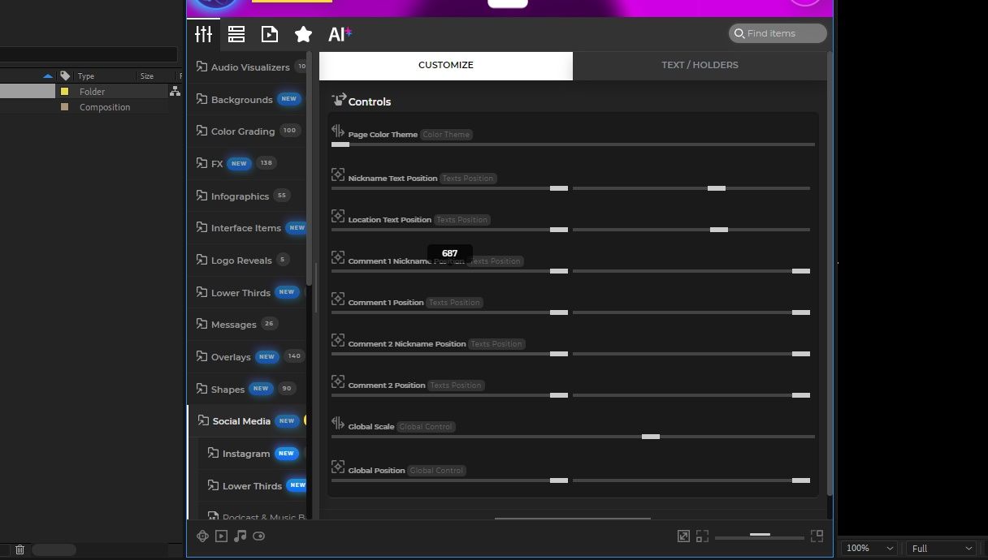Image resolution: width=988 pixels, height=560 pixels.
Task: Click the trash icon in project panel
Action: 20,549
